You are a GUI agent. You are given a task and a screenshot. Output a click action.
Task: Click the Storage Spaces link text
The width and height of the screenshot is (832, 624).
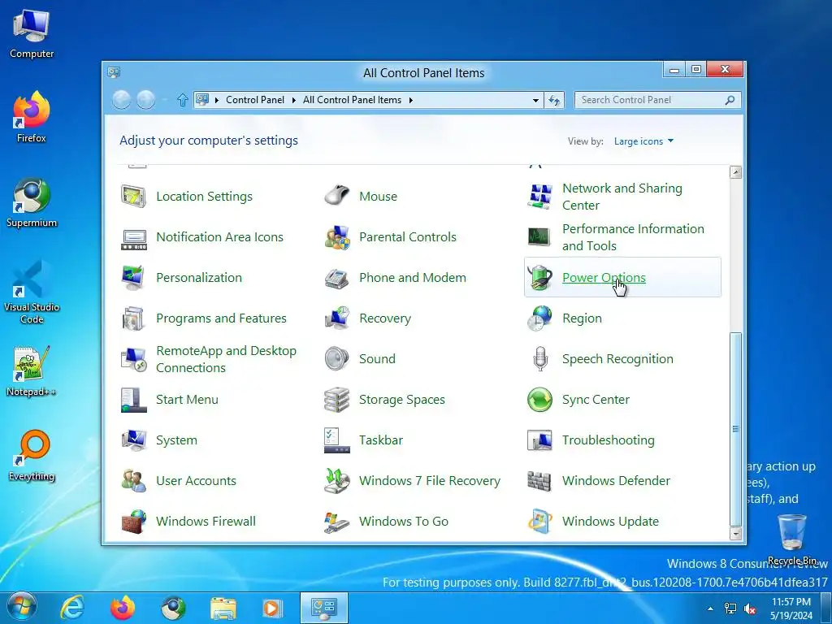pyautogui.click(x=401, y=400)
